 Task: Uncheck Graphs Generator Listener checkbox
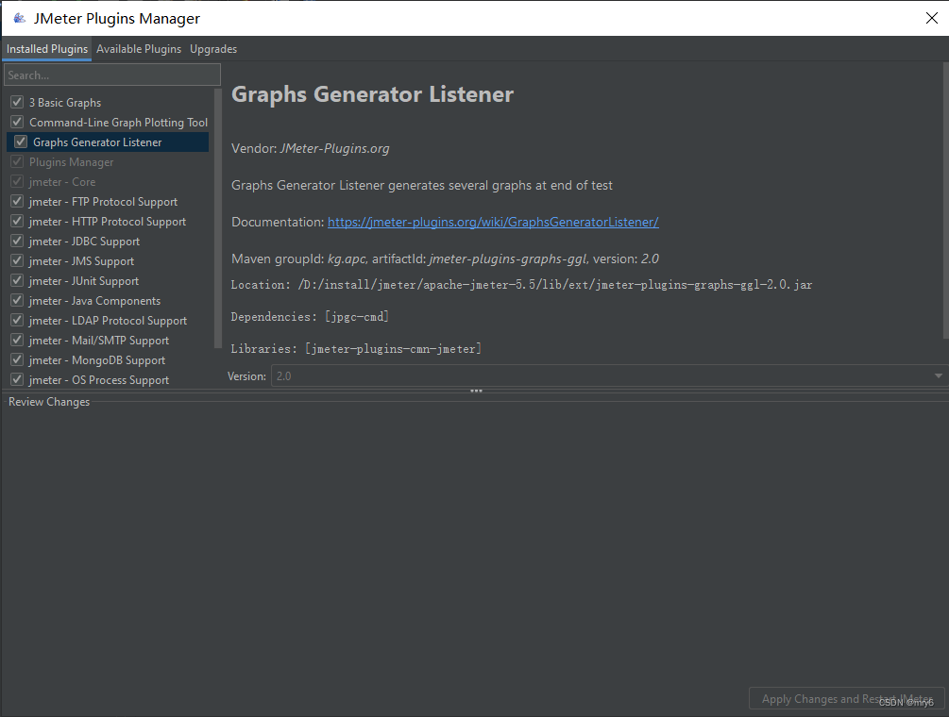pyautogui.click(x=21, y=142)
